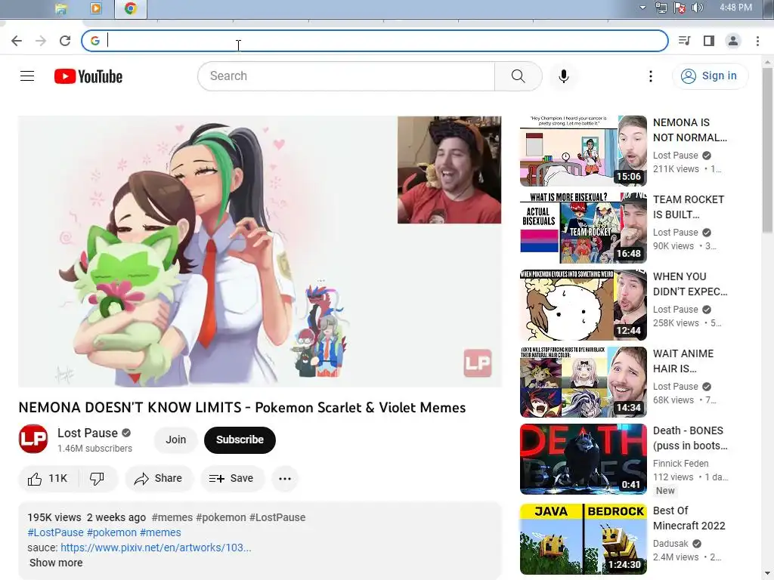The width and height of the screenshot is (774, 580).
Task: Expand description with Show more
Action: click(x=56, y=563)
